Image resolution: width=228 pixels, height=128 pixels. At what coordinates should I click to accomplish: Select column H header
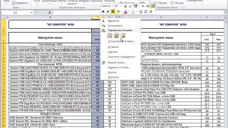coord(207,17)
